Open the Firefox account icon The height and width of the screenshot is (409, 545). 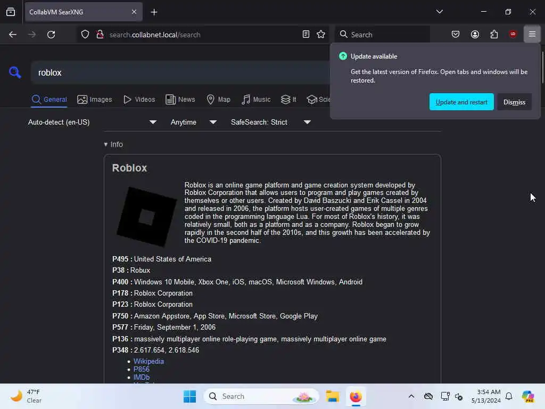(475, 34)
